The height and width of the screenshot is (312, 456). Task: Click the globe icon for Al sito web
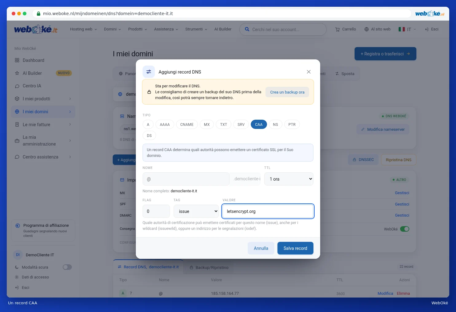click(x=367, y=29)
